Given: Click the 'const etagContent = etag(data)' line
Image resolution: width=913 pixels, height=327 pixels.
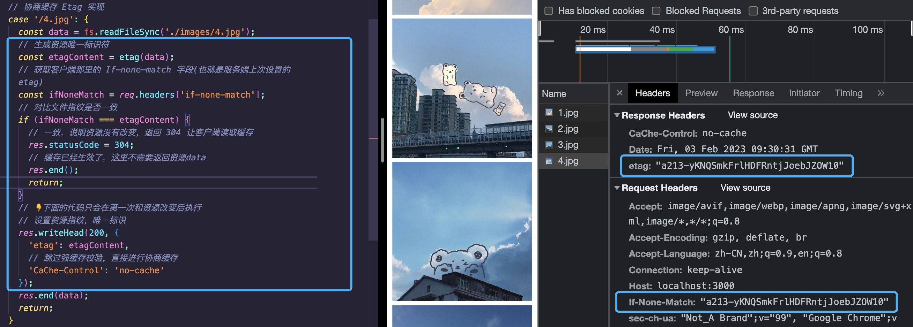Looking at the screenshot, I should coord(96,57).
